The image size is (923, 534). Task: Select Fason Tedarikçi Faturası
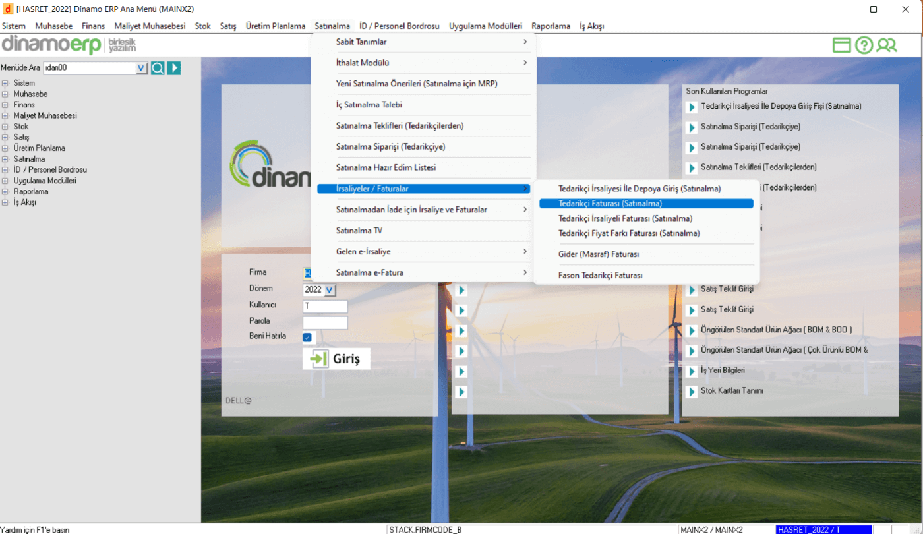pos(646,276)
